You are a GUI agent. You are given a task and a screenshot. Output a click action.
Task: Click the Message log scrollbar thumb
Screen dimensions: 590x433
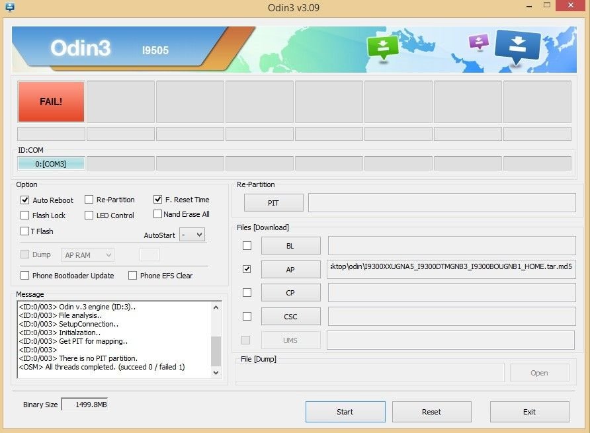click(x=216, y=351)
